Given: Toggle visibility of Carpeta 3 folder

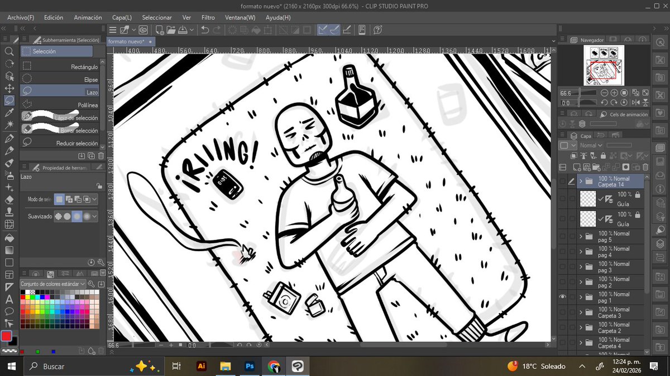Looking at the screenshot, I should pyautogui.click(x=562, y=312).
